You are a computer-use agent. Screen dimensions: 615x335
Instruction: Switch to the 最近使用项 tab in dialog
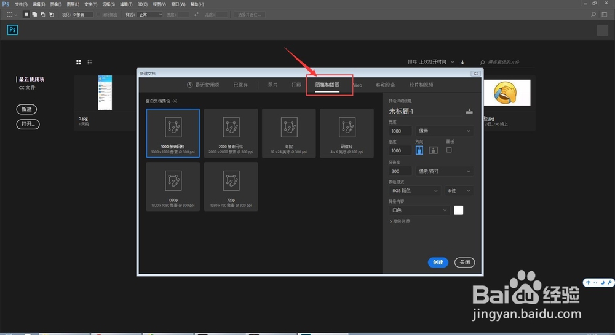tap(203, 85)
